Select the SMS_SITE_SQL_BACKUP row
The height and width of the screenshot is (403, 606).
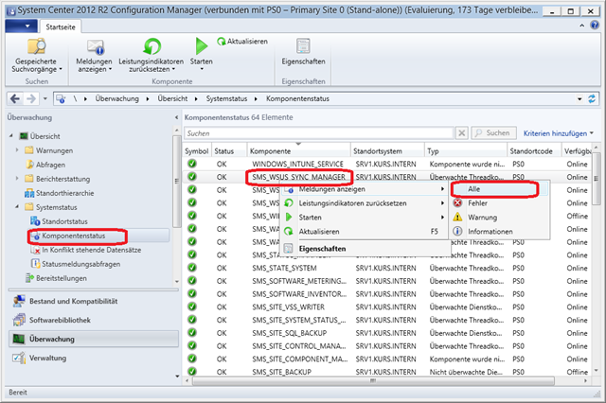[388, 333]
